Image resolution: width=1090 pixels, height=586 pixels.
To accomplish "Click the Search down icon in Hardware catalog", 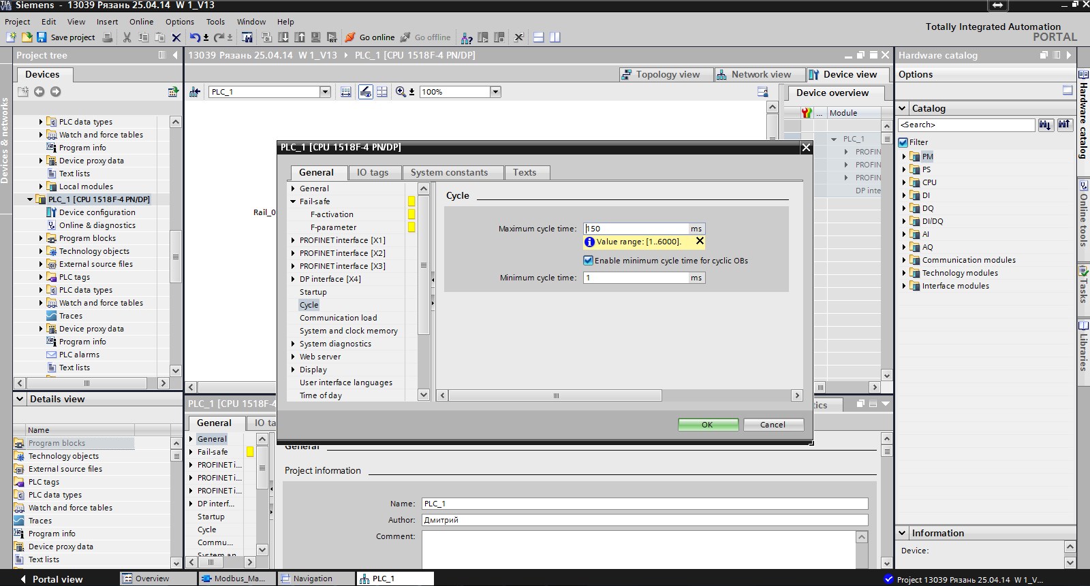I will coord(1046,125).
